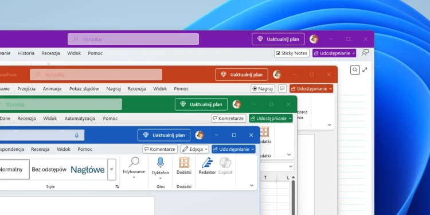Open Przejścia tab in PowerPoint
Viewport: 430px width, 215px height.
(x=26, y=88)
